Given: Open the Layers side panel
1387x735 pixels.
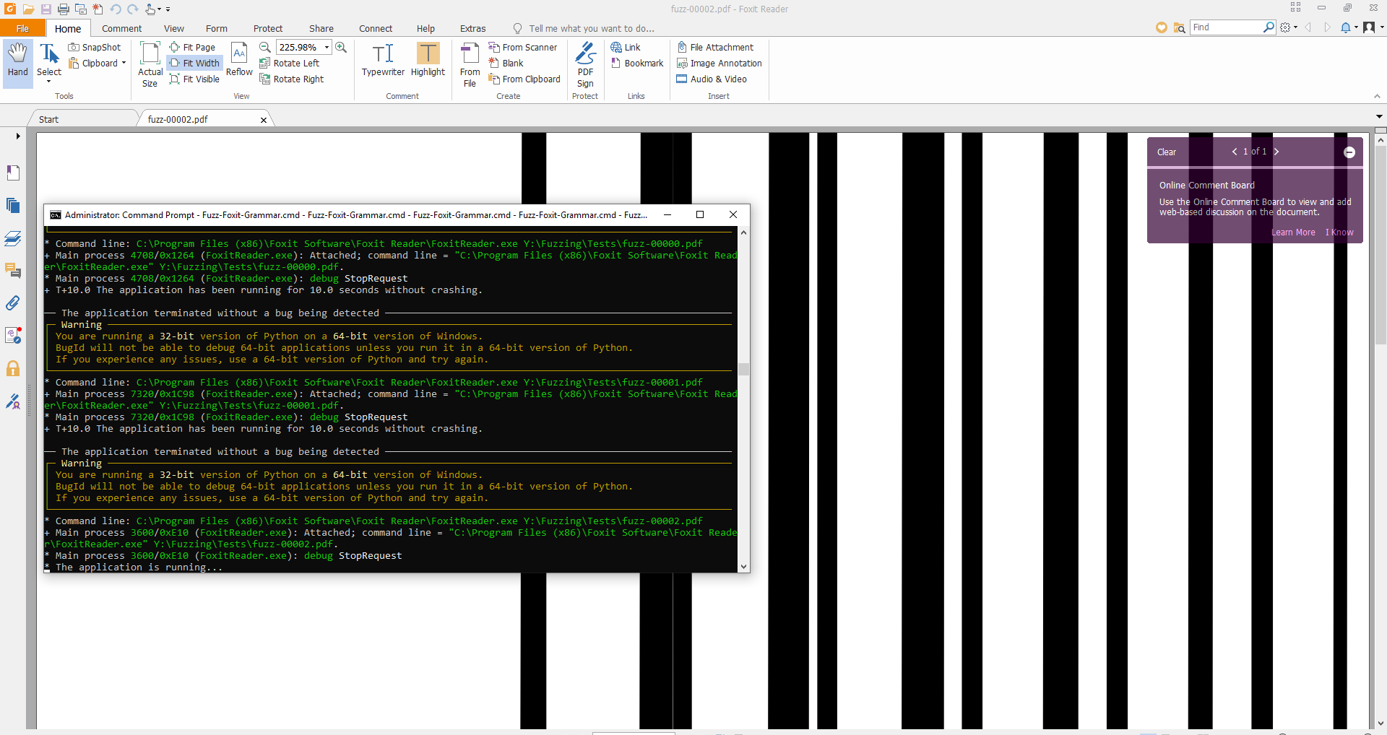Looking at the screenshot, I should point(13,238).
